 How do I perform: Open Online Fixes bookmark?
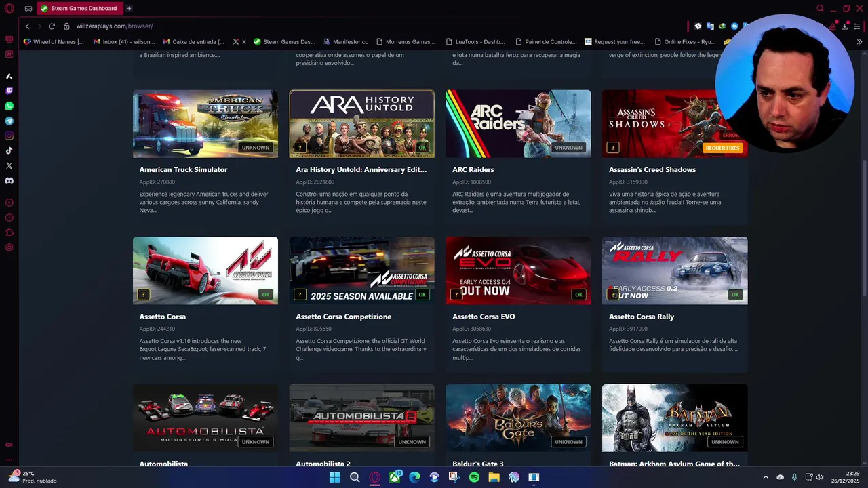[x=685, y=41]
